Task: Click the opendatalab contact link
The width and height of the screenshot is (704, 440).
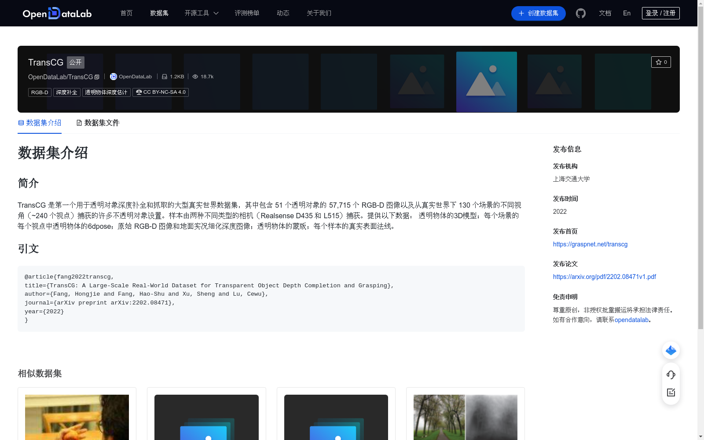Action: point(631,320)
